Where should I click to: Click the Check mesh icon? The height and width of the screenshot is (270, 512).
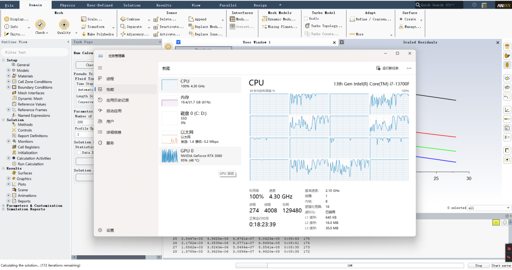pos(40,25)
